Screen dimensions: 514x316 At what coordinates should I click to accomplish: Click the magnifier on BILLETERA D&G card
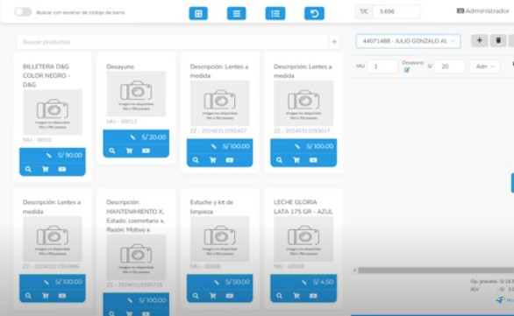pos(28,169)
